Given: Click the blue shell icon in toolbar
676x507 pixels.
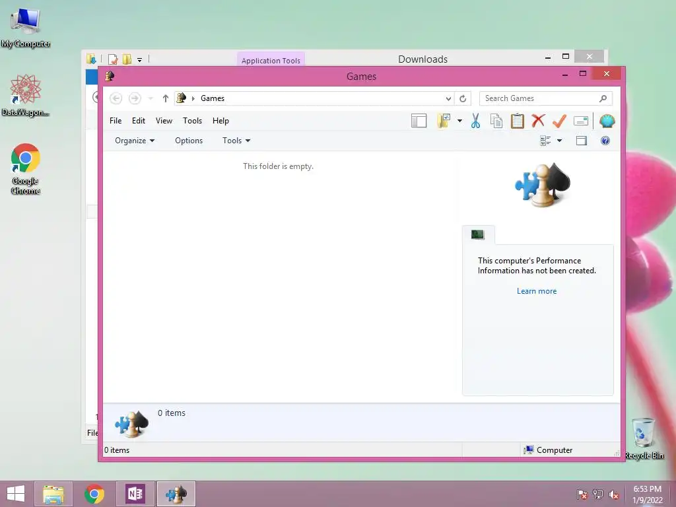Looking at the screenshot, I should [x=607, y=121].
